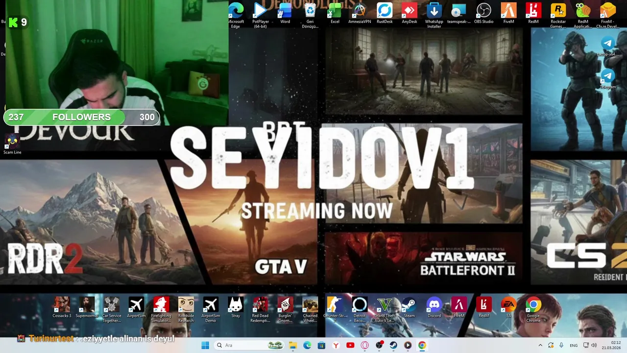The height and width of the screenshot is (353, 627).
Task: Launch the EA app shortcut
Action: click(508, 307)
